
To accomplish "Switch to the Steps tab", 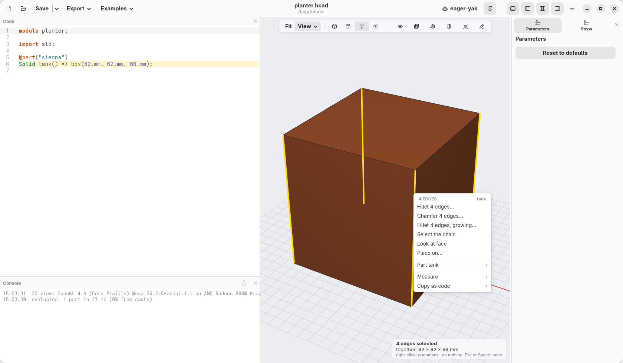I will pos(586,26).
